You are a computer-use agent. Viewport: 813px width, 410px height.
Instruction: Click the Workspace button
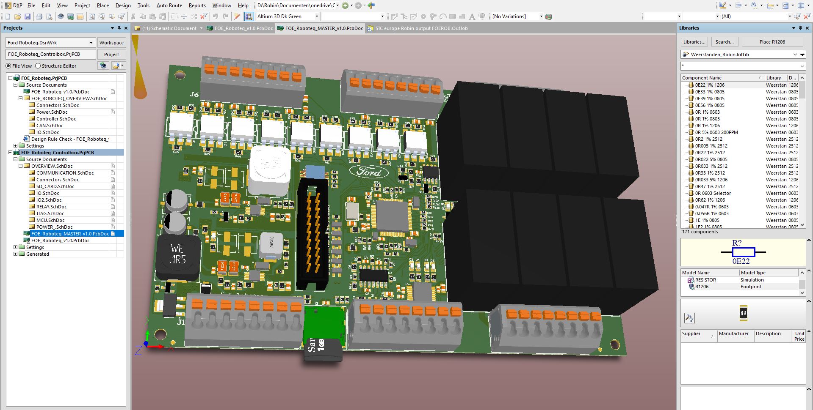pyautogui.click(x=111, y=43)
